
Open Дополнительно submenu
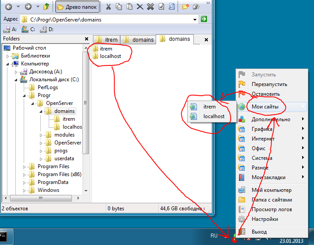272,119
